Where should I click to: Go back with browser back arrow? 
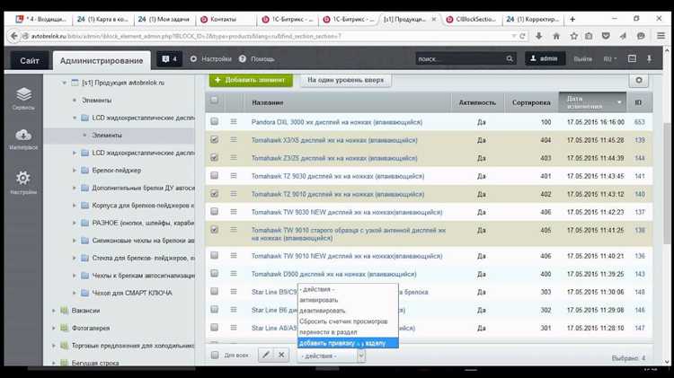14,36
